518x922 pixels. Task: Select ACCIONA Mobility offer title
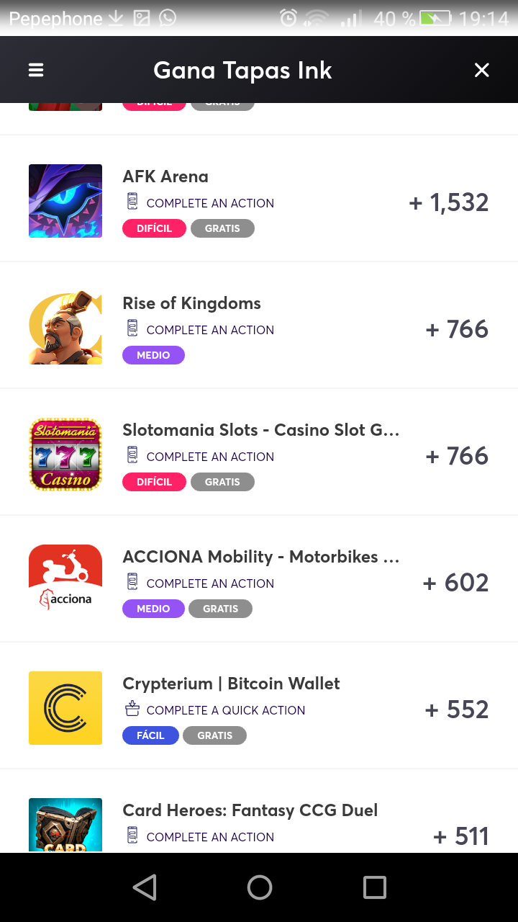point(260,557)
